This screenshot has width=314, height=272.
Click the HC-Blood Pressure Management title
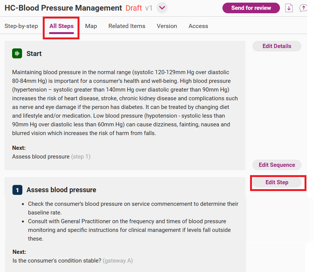coord(63,8)
